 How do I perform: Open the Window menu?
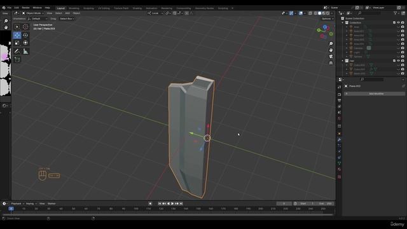(x=37, y=8)
